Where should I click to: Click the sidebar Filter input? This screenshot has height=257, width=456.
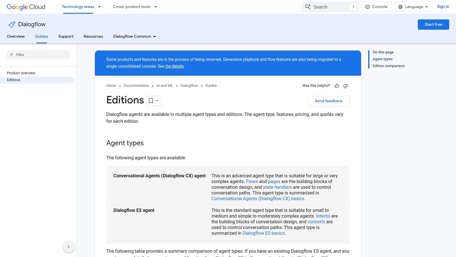[38, 55]
